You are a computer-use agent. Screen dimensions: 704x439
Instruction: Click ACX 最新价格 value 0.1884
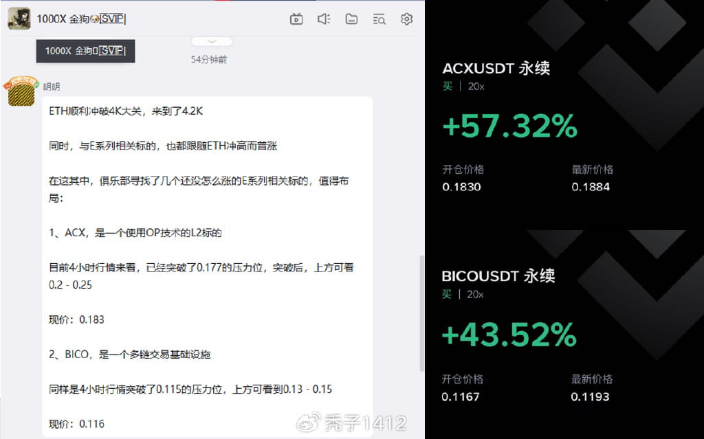click(x=591, y=187)
